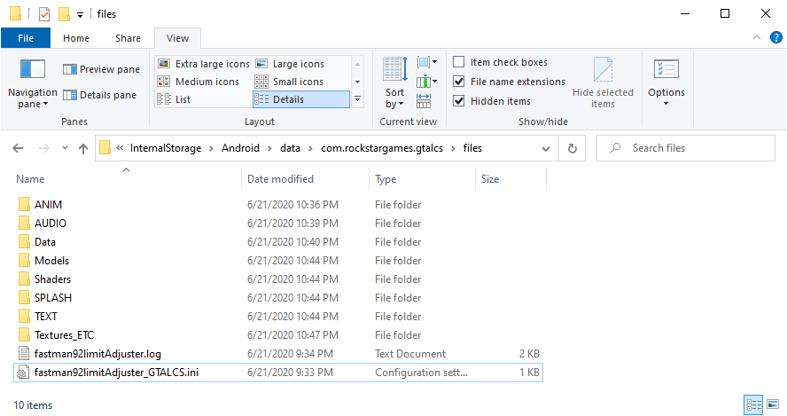Click the Back navigation arrow
Viewport: 787px width, 416px height.
tap(19, 148)
